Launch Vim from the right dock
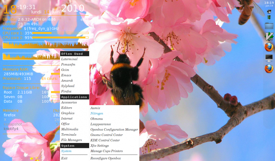The image size is (275, 161). tap(269, 36)
